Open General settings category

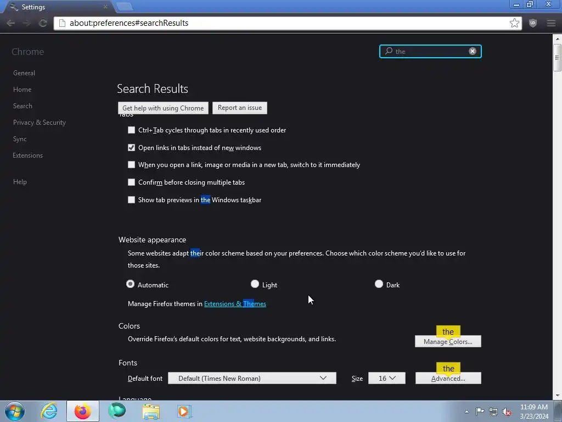pyautogui.click(x=24, y=73)
